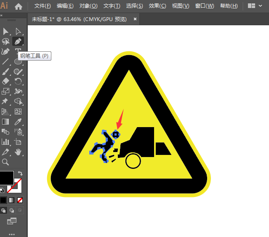Apply solid Color mode button
Screen dimensions: 269x237
pyautogui.click(x=3, y=200)
